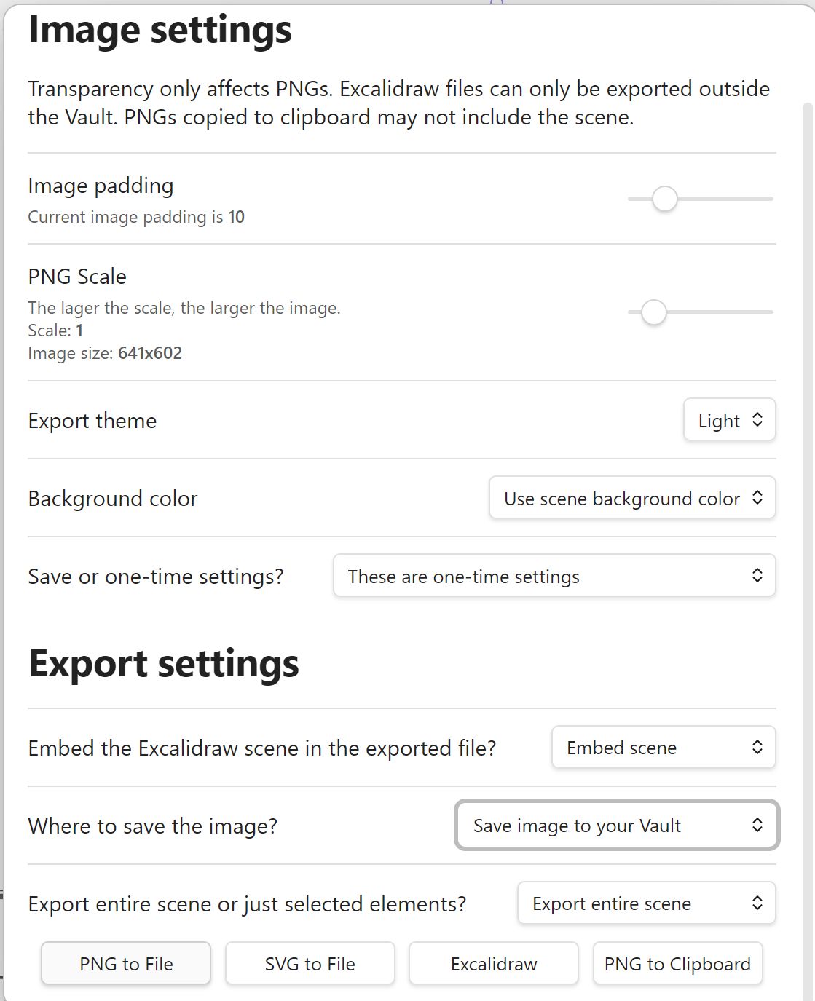Viewport: 815px width, 1001px height.
Task: Click the chevron arrows on the Light selector
Action: pos(757,419)
